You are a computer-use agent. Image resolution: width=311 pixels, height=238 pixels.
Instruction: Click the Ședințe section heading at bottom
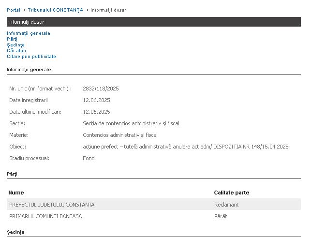pos(15,232)
